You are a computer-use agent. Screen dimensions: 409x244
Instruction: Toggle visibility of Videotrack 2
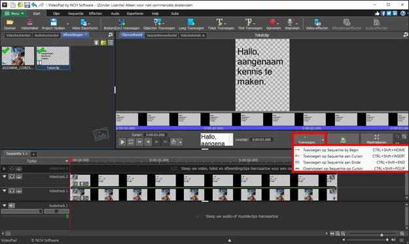pos(12,177)
